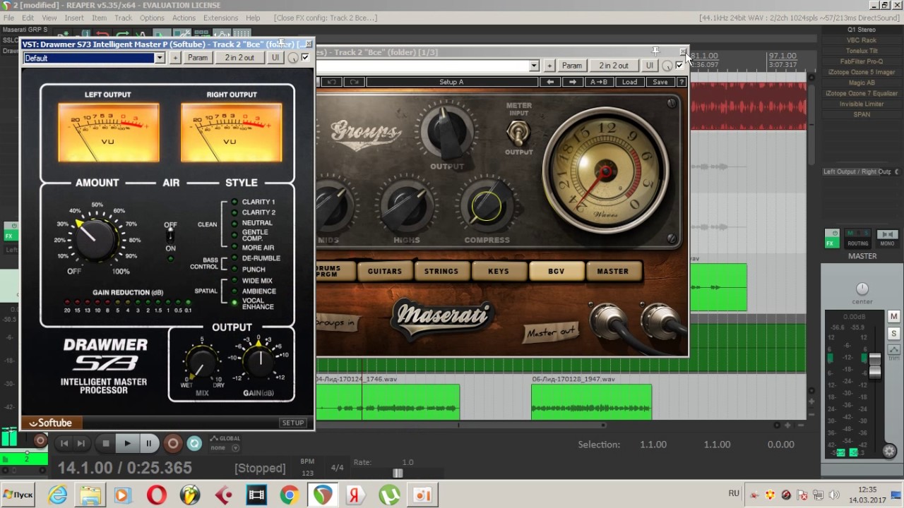Open the Options menu
The image size is (904, 508).
(x=152, y=18)
